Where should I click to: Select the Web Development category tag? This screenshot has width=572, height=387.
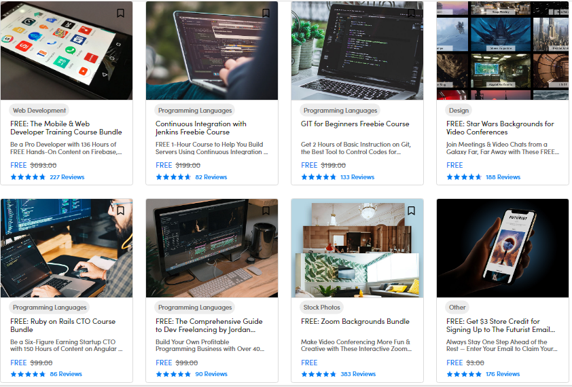point(39,110)
